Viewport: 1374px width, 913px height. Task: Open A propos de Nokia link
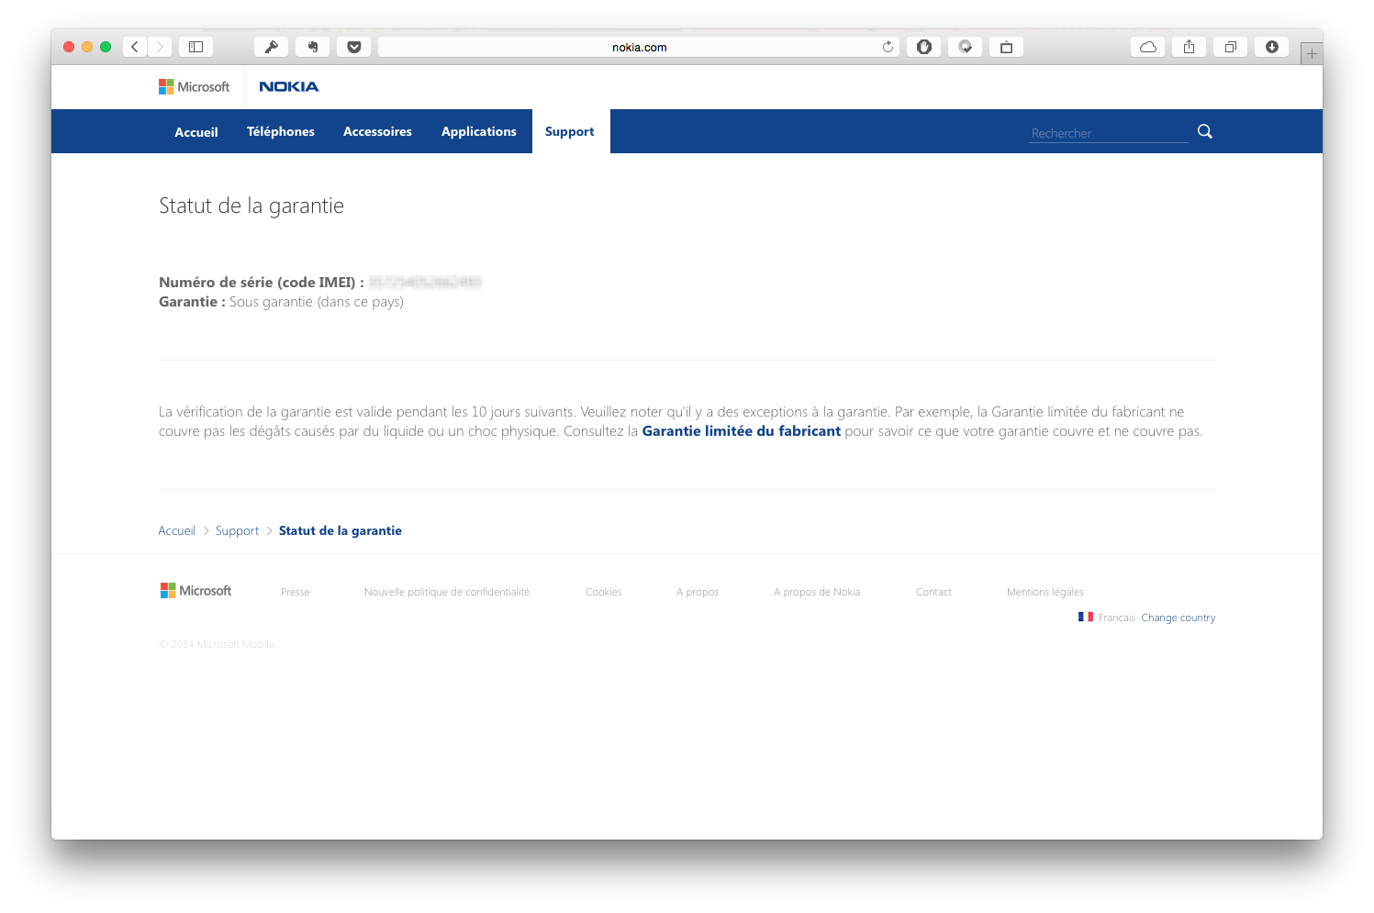(x=817, y=592)
